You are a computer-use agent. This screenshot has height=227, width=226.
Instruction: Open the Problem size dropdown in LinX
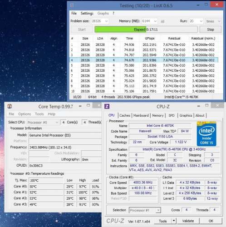coord(106,21)
